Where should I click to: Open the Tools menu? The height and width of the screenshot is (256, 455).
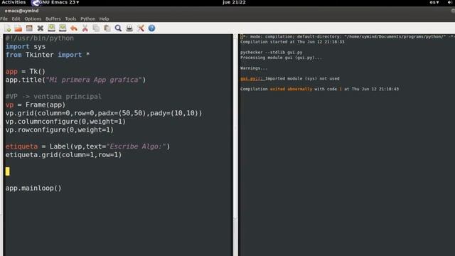tap(70, 19)
